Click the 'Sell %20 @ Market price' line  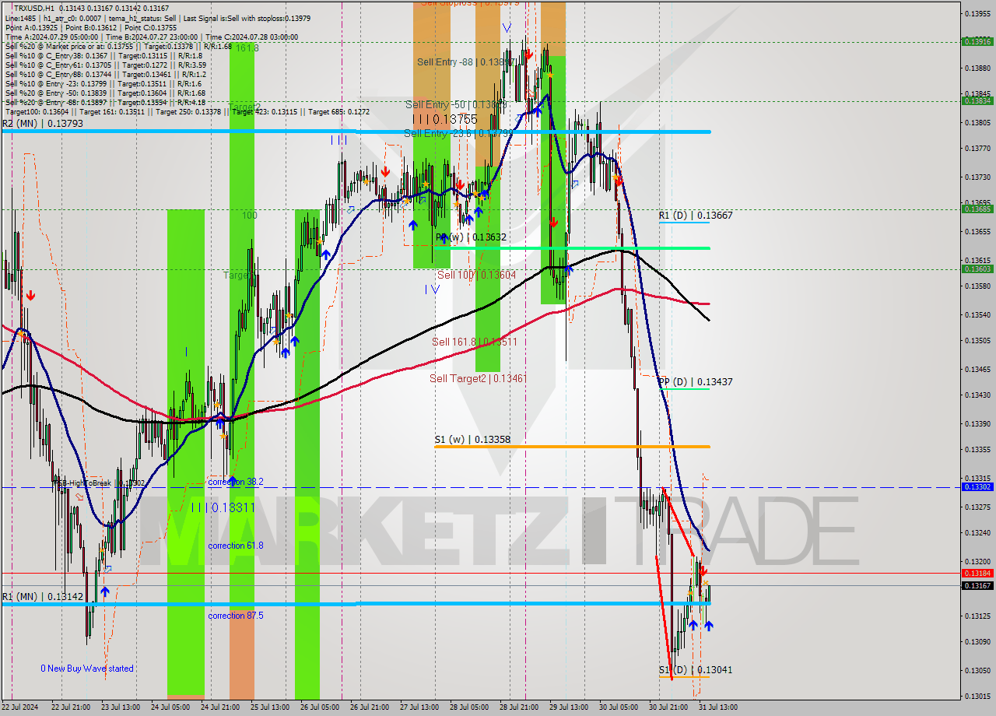(117, 46)
